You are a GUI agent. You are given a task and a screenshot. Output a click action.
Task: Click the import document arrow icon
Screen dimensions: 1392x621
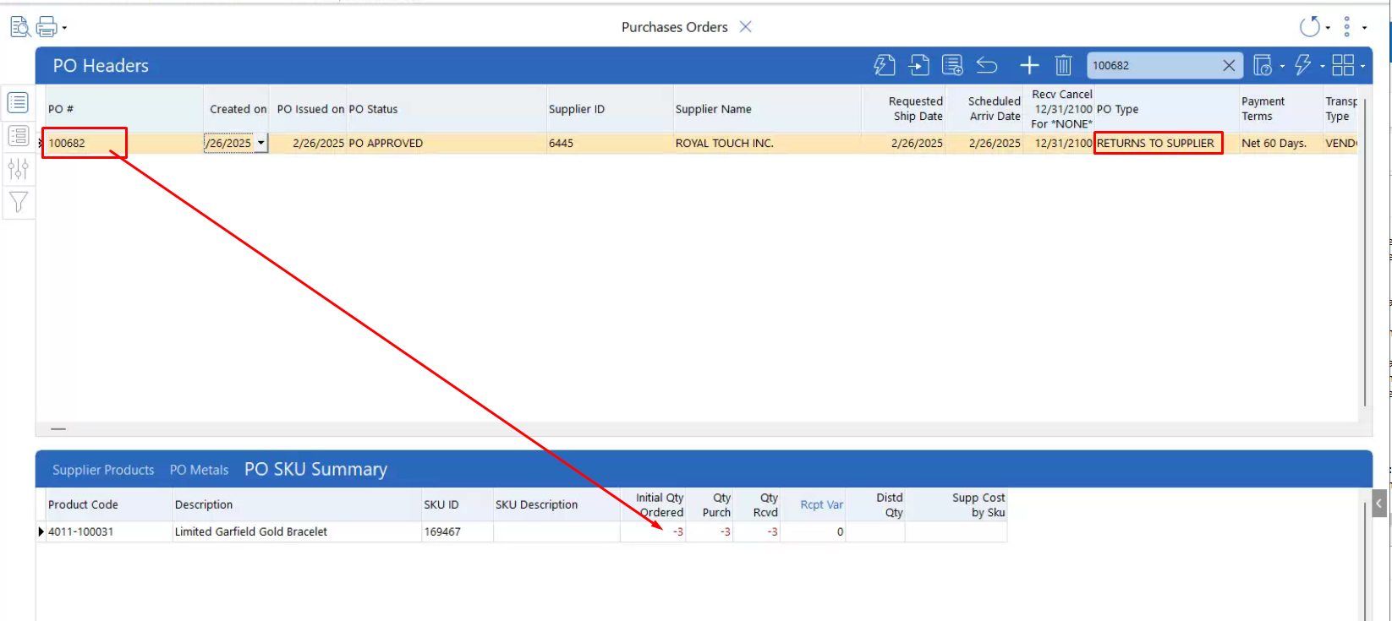pos(919,65)
